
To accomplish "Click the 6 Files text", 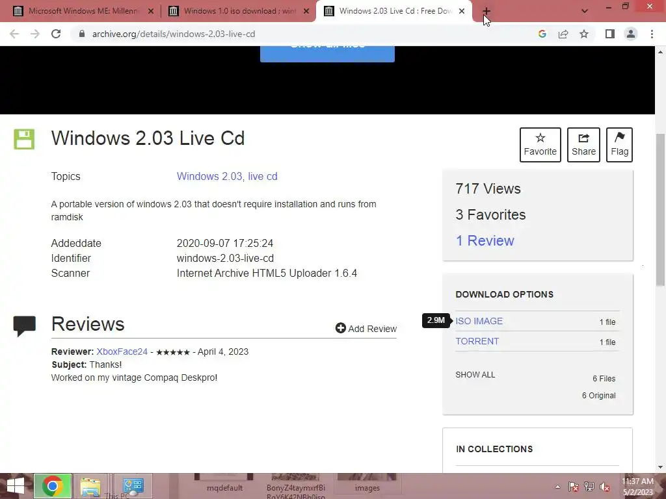I will click(604, 379).
